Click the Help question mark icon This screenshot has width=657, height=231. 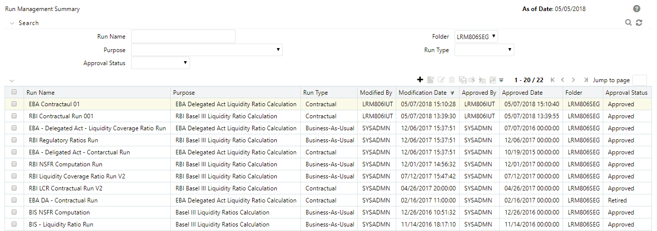point(637,9)
